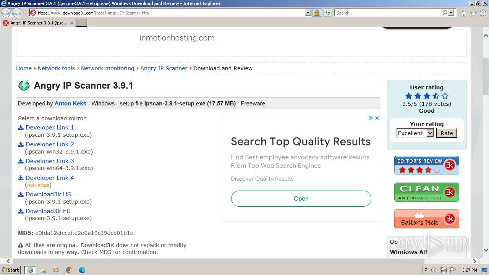The width and height of the screenshot is (489, 275).
Task: Click the security lock icon in address bar
Action: tap(317, 13)
